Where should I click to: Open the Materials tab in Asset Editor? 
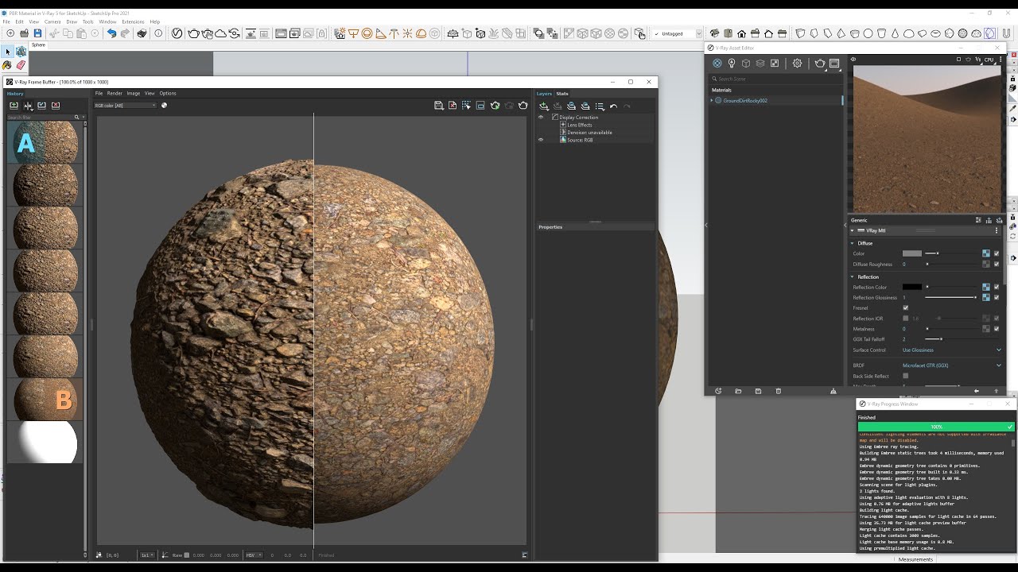click(717, 64)
